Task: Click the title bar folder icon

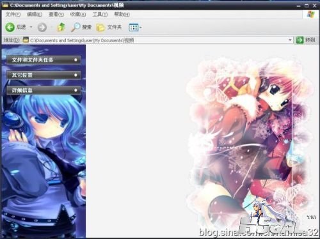Action: click(5, 5)
